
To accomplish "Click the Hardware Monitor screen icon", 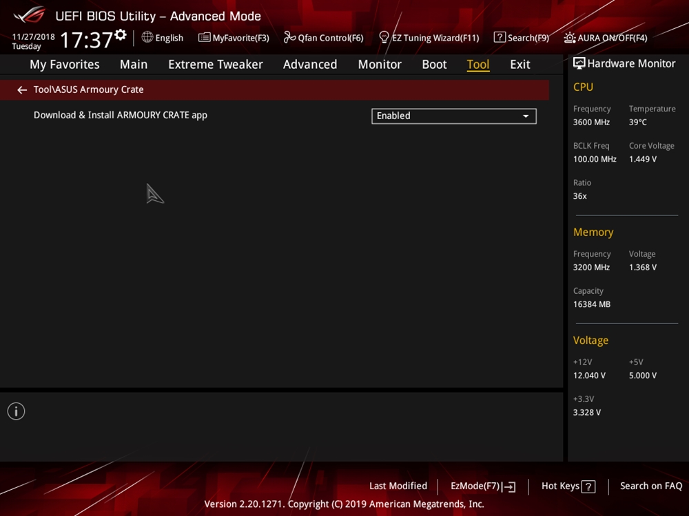I will click(579, 63).
